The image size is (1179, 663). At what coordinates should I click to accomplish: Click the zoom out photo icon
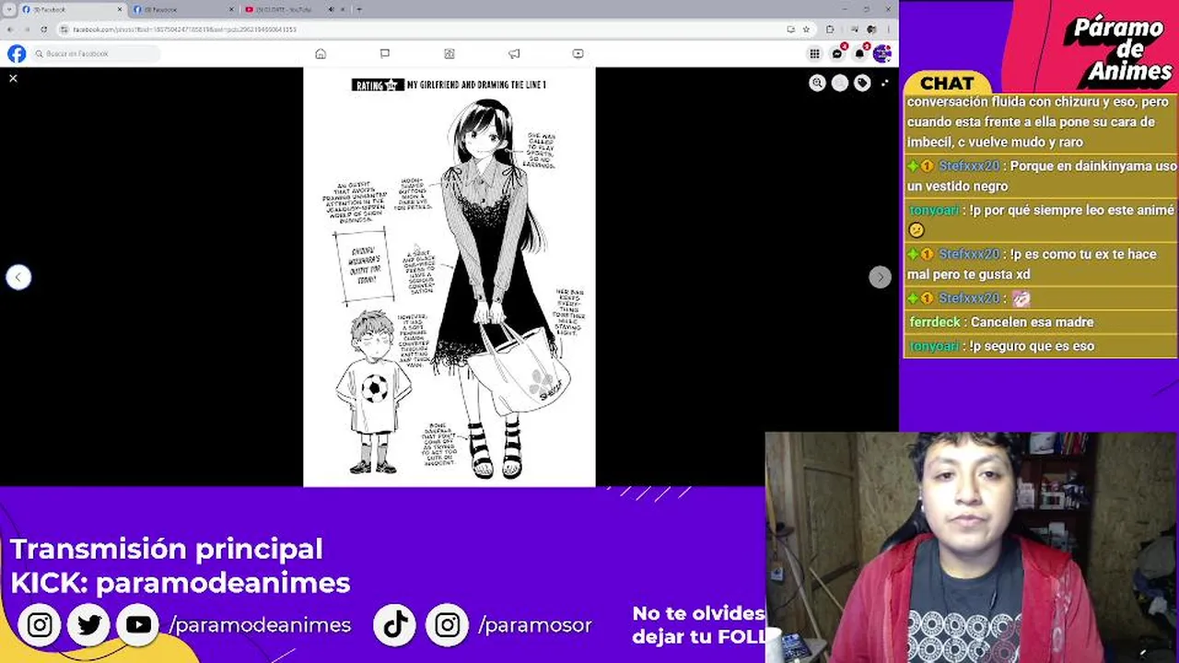coord(840,83)
